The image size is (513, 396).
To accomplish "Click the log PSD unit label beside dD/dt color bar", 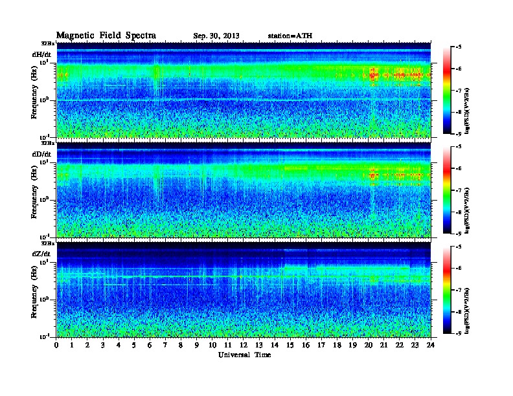I will click(468, 210).
